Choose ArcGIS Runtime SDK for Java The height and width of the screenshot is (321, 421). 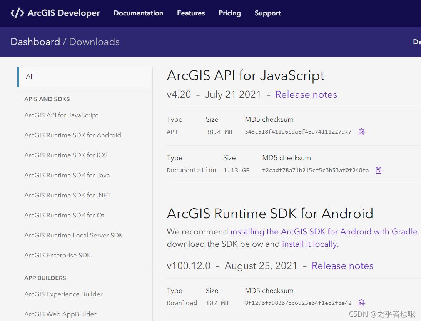(67, 175)
